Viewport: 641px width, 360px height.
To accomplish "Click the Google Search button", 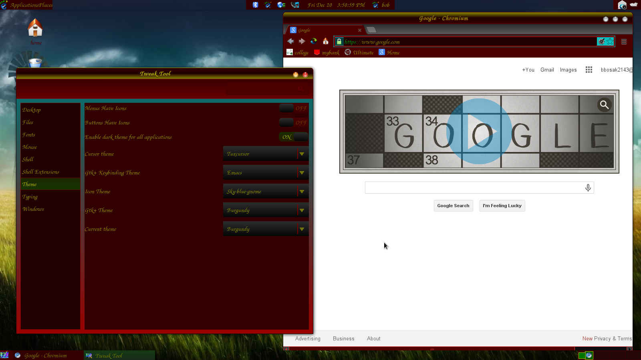I will click(x=453, y=206).
